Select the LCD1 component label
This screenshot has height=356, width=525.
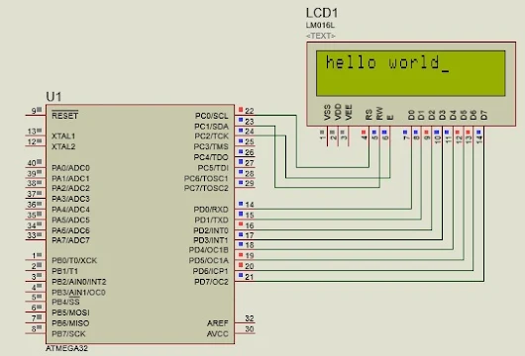(322, 13)
